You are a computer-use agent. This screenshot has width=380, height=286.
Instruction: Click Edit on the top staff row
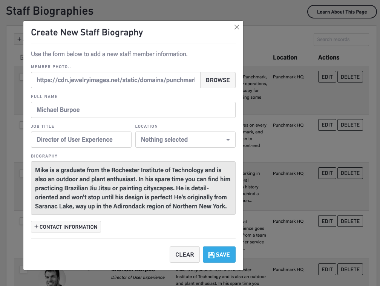(327, 76)
